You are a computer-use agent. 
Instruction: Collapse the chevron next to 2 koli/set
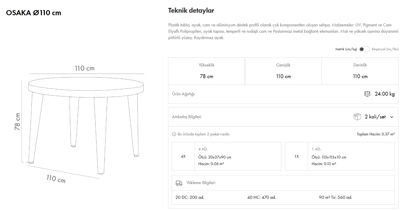click(x=392, y=117)
